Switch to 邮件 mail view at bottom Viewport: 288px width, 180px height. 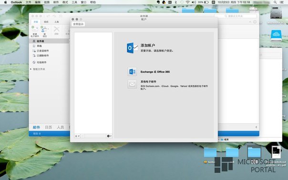click(x=36, y=127)
